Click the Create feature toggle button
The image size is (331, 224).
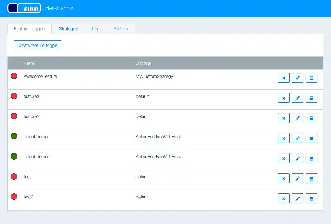pos(37,45)
